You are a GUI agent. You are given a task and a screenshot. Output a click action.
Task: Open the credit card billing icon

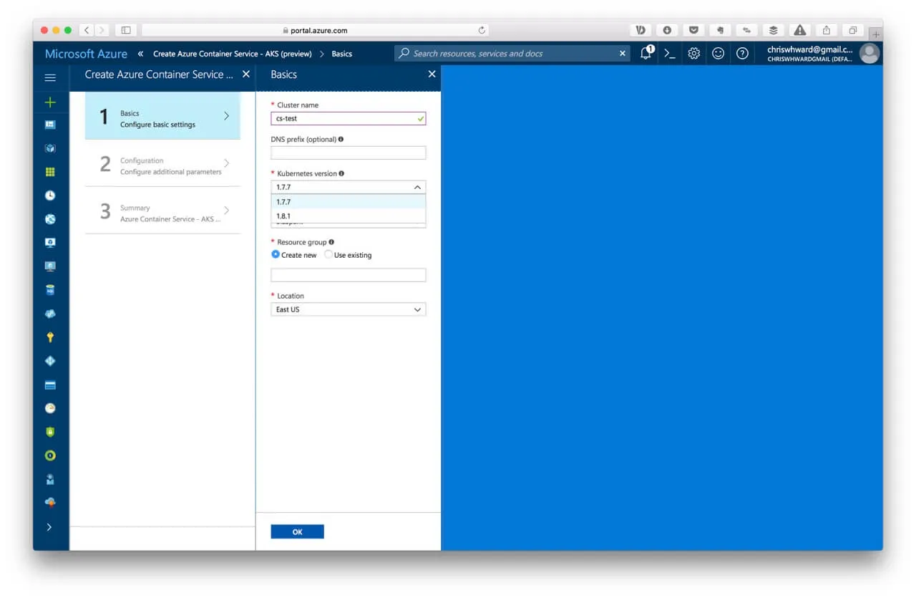pos(50,385)
